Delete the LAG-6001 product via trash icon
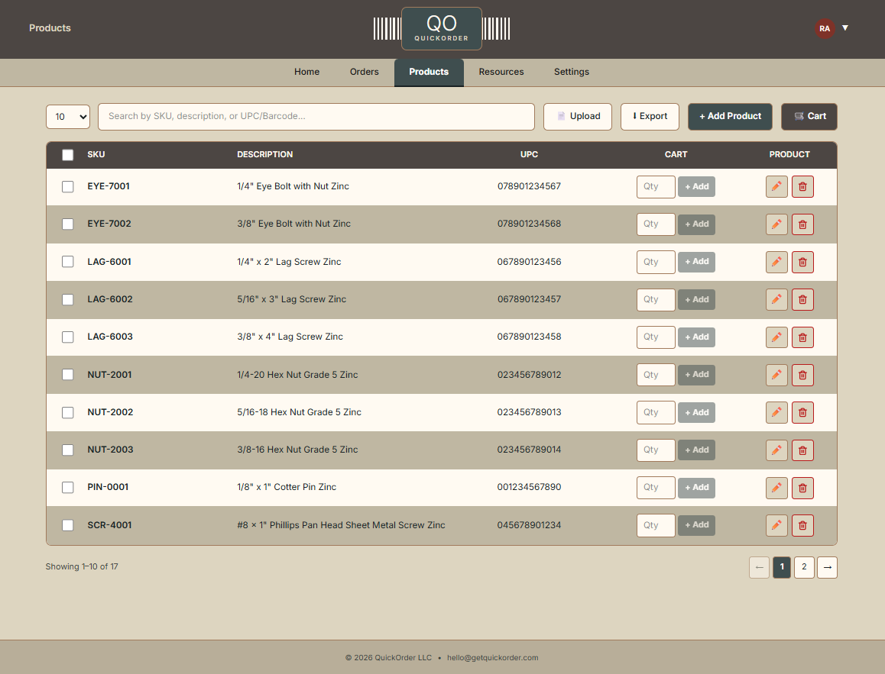Screen dimensions: 885x674 click(802, 262)
